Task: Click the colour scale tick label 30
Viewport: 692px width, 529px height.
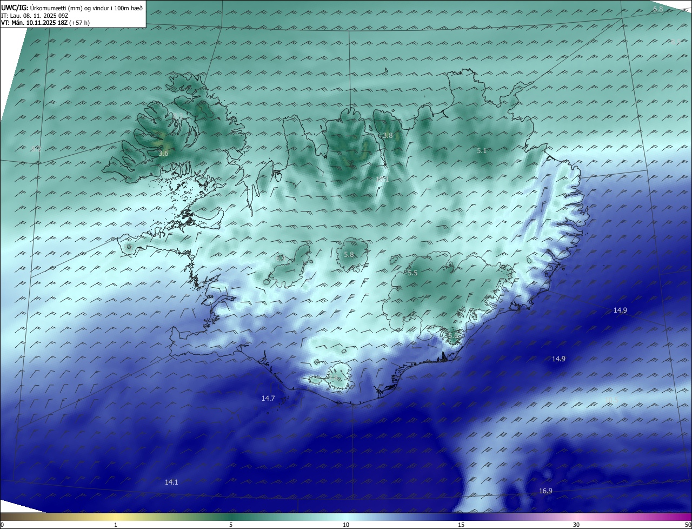Action: click(x=576, y=525)
